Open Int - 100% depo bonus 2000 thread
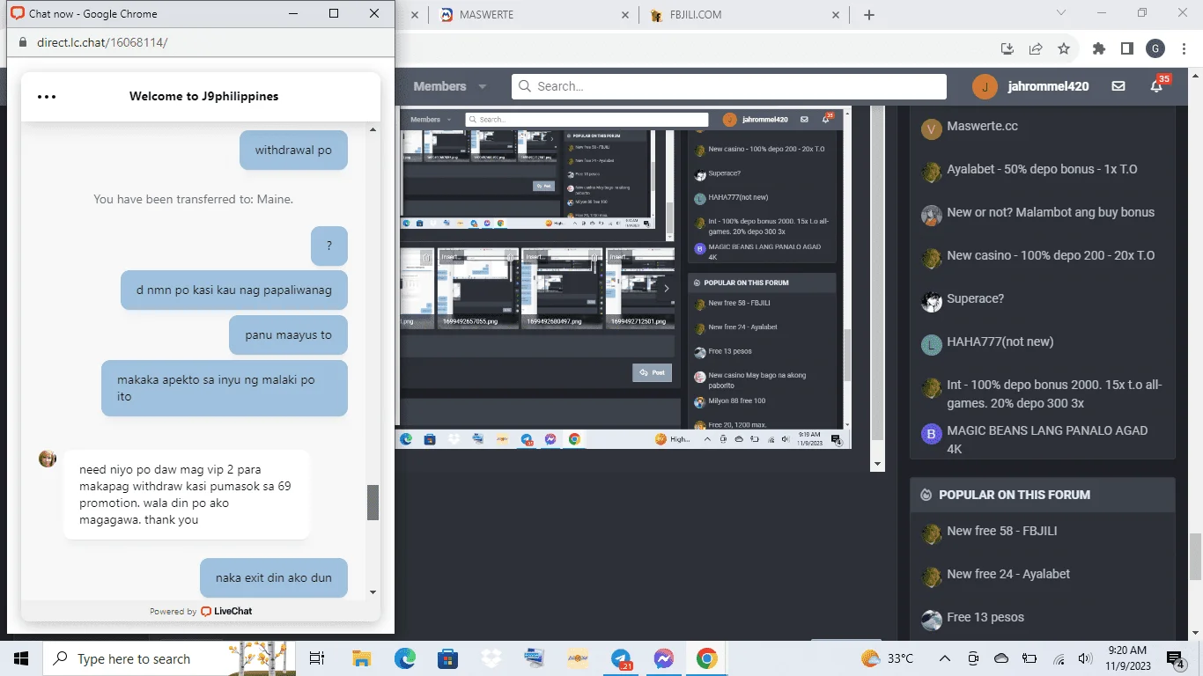The height and width of the screenshot is (676, 1203). [x=1054, y=393]
